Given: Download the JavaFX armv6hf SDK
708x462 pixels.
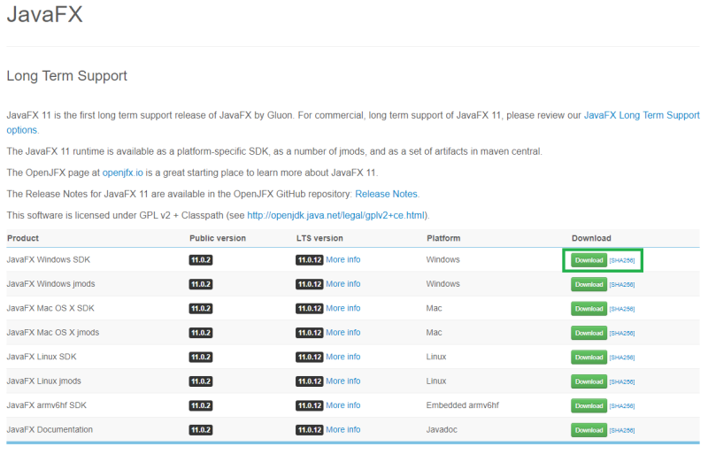Looking at the screenshot, I should pyautogui.click(x=589, y=405).
